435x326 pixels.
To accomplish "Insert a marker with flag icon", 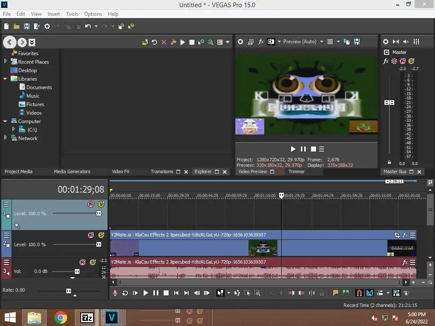I will pos(336,293).
